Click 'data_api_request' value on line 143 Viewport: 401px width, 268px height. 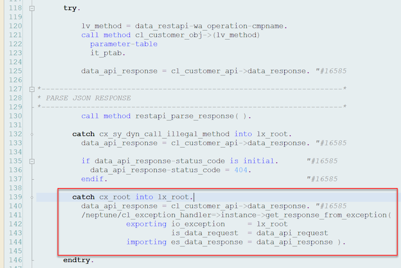pos(292,233)
